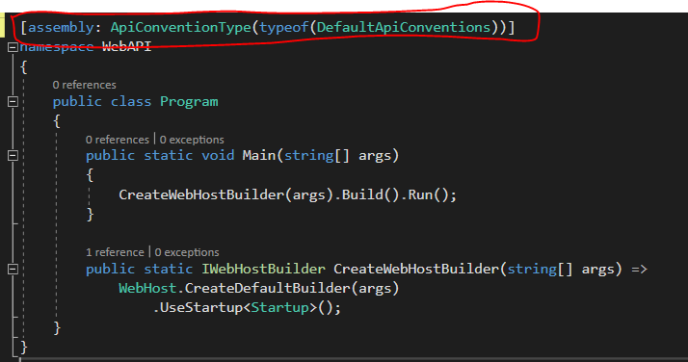Viewport: 688px width, 362px height.
Task: Open 0 references lens above Main method
Action: [x=118, y=140]
